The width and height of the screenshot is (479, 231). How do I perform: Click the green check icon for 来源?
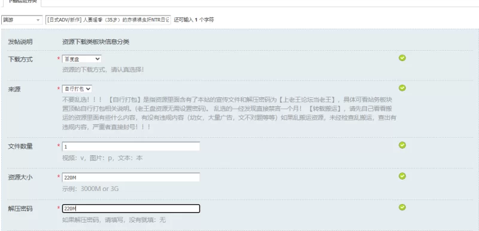click(402, 88)
